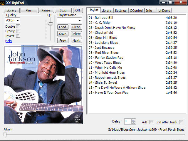Click the Delete playlist button
188x141 pixels.
76,34
